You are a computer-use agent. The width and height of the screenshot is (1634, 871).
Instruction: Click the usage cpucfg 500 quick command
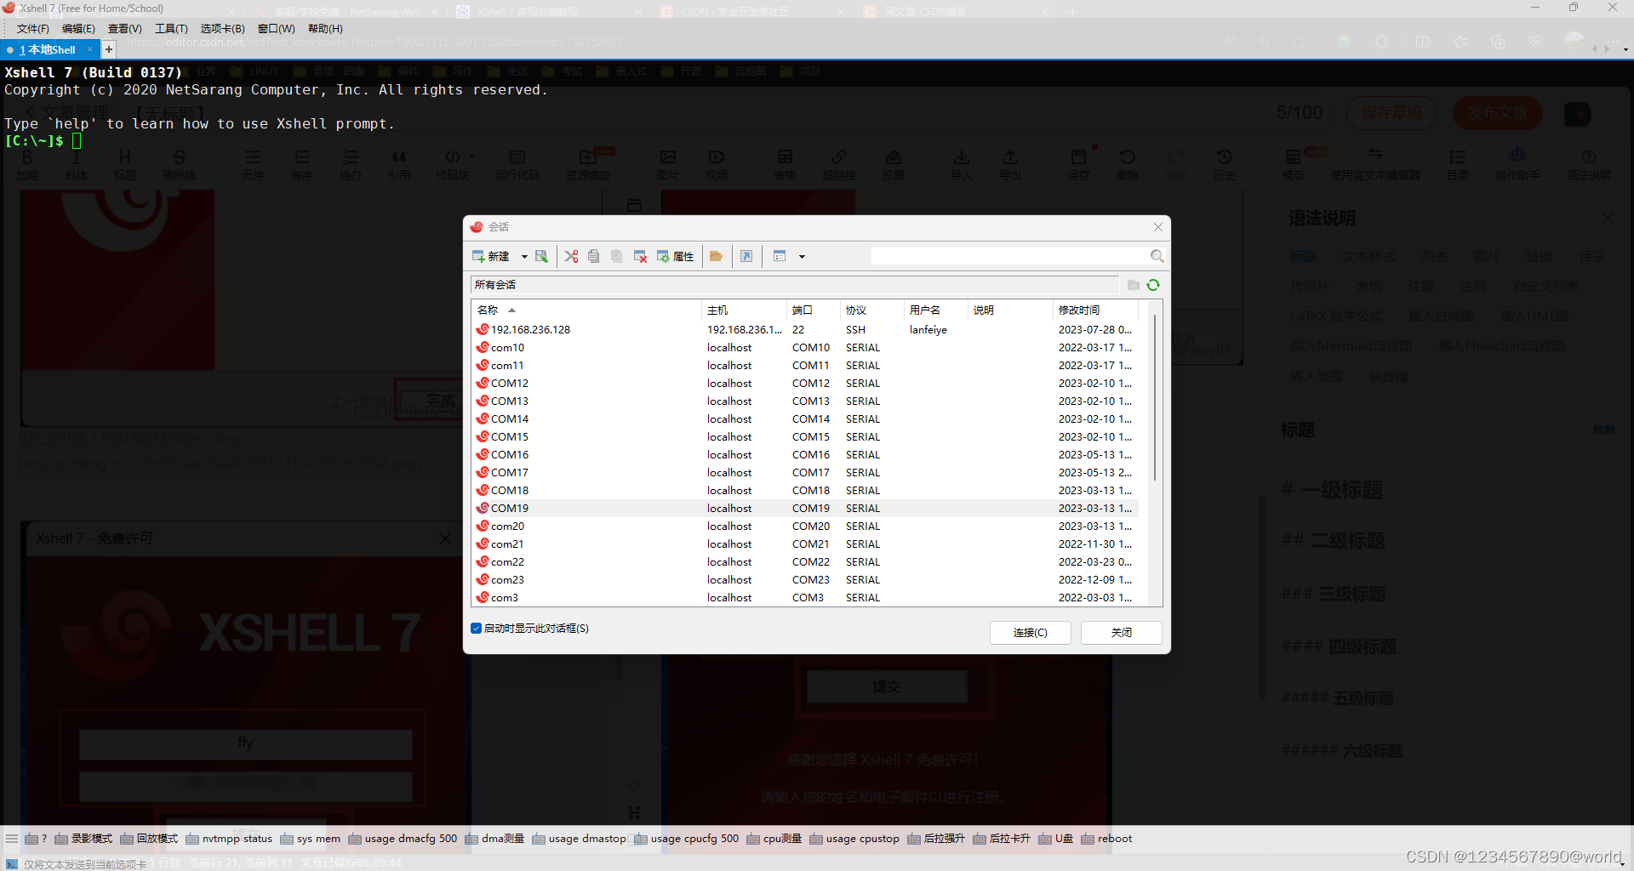687,839
